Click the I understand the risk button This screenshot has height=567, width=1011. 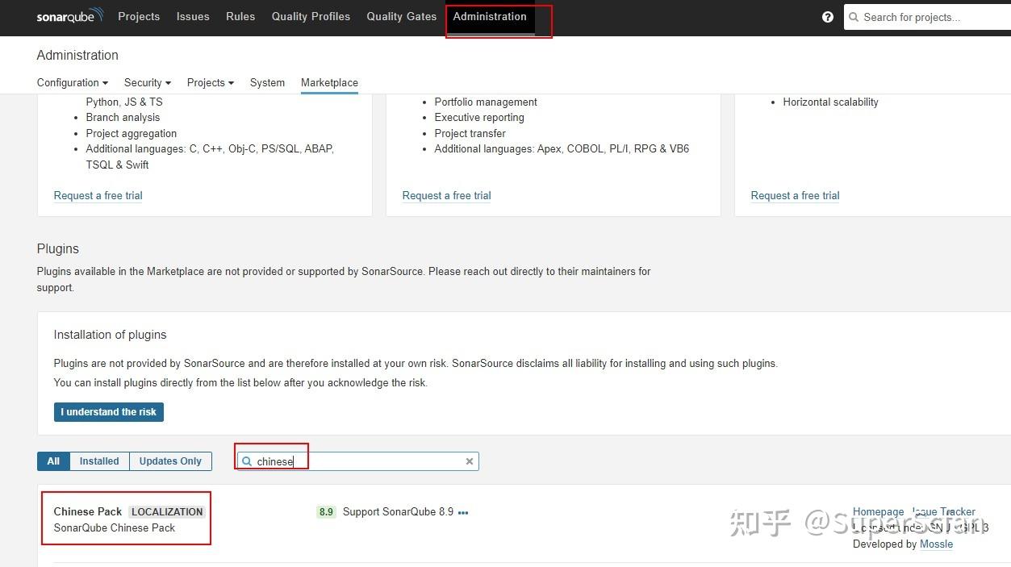(x=109, y=412)
